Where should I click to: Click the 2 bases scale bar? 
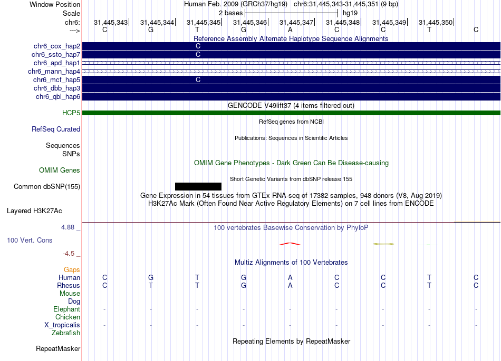pyautogui.click(x=291, y=13)
